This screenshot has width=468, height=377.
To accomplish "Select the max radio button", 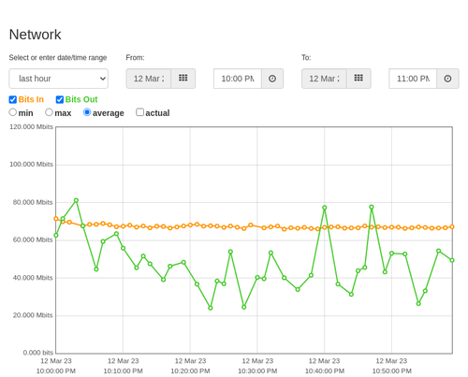I will point(49,112).
